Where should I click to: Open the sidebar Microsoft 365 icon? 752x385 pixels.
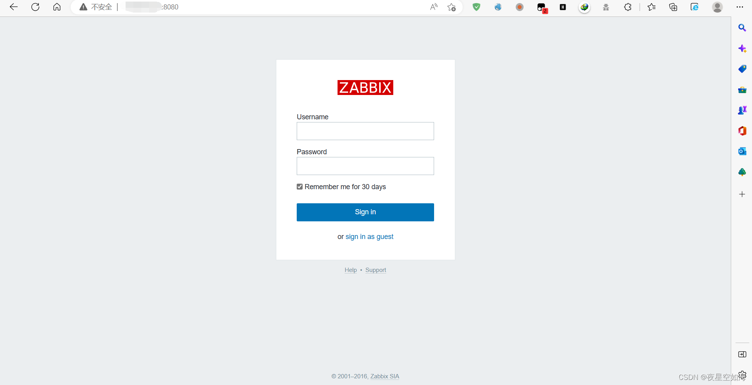click(742, 131)
